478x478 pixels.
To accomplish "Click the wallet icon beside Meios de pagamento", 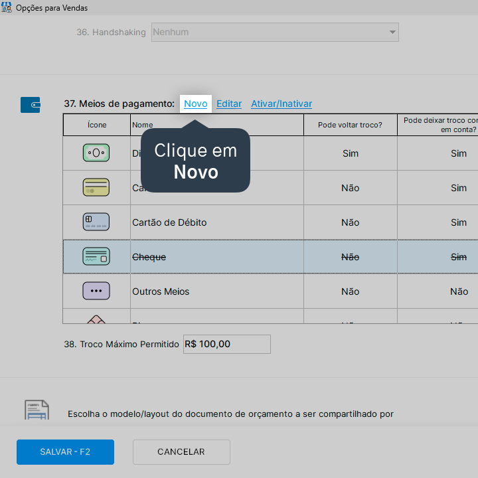I will pos(30,105).
